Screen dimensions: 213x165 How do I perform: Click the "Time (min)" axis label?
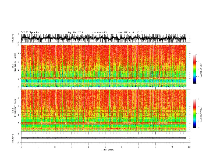click(x=108, y=150)
